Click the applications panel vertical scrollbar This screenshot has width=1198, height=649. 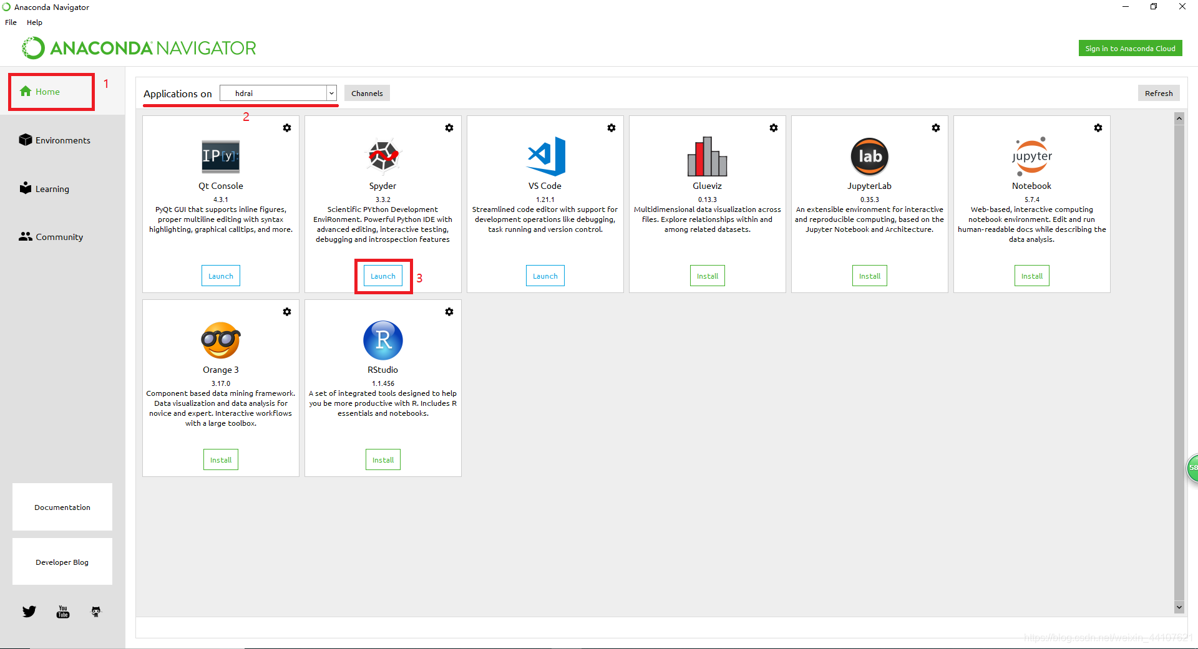pyautogui.click(x=1179, y=362)
